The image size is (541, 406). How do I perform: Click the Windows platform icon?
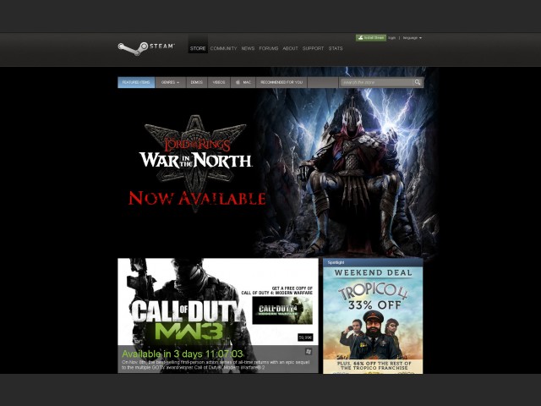pyautogui.click(x=309, y=352)
